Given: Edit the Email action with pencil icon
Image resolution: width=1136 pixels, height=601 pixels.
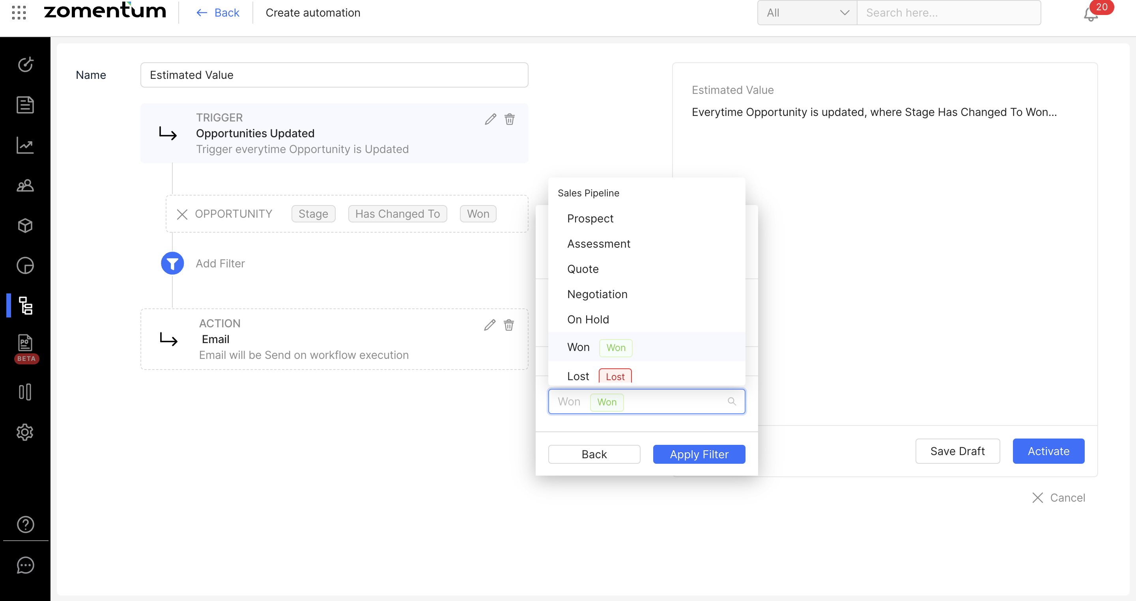Looking at the screenshot, I should coord(490,325).
